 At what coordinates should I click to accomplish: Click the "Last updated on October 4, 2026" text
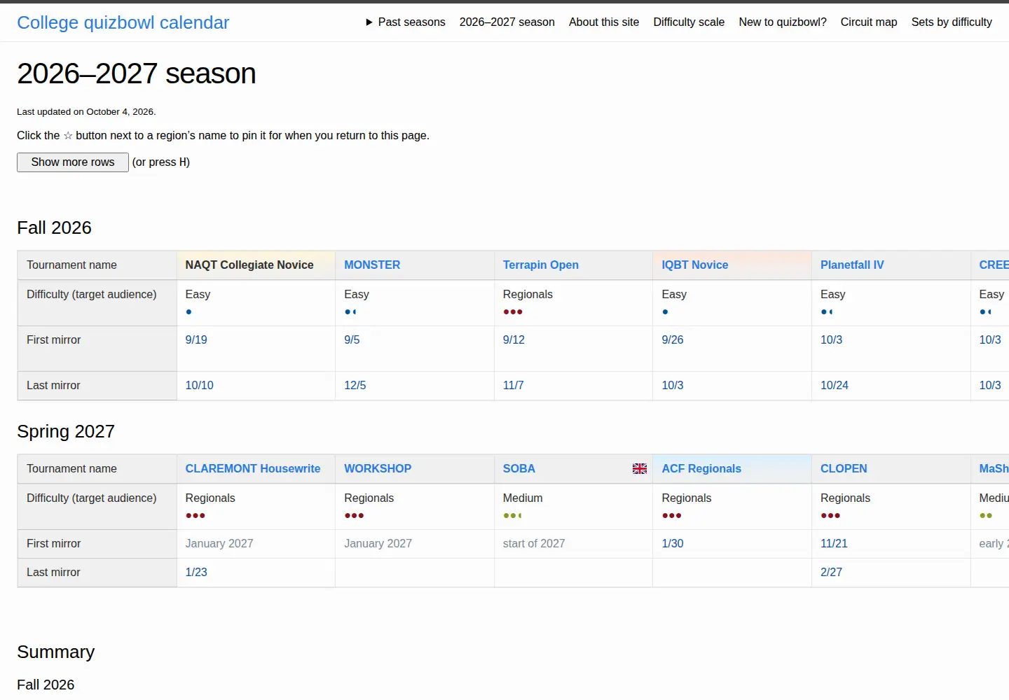click(x=86, y=112)
